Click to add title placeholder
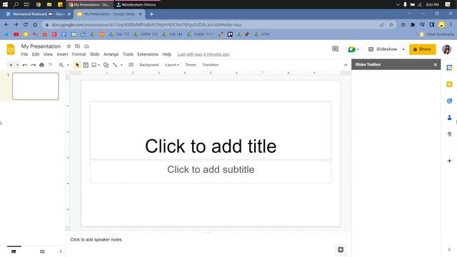 coord(211,131)
